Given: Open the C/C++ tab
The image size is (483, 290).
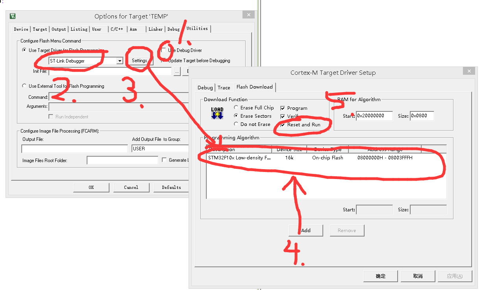Looking at the screenshot, I should pos(117,29).
